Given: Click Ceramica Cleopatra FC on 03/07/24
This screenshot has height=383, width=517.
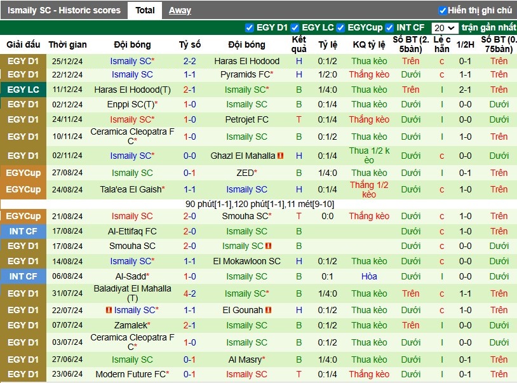Looking at the screenshot, I should [x=132, y=342].
